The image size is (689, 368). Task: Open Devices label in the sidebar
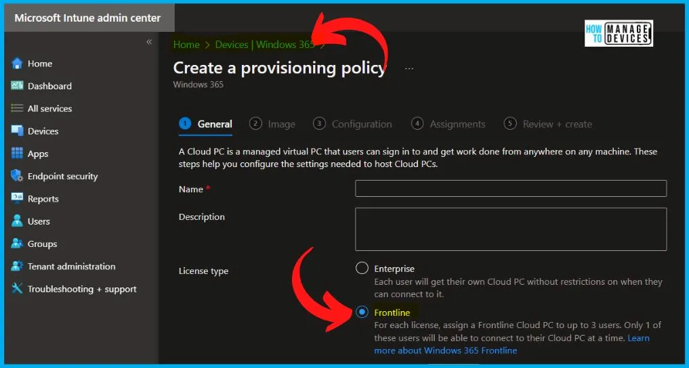tap(43, 131)
